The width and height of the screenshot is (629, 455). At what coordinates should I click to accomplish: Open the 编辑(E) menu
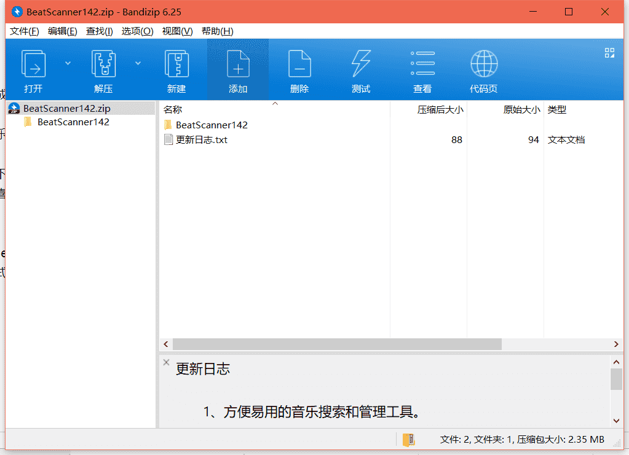(x=63, y=31)
